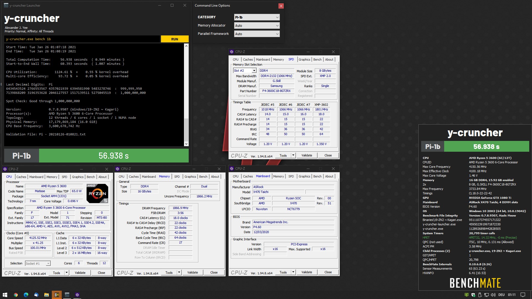Launch Google Chrome from the taskbar
Screen dimensions: 532x299
(x=16, y=295)
